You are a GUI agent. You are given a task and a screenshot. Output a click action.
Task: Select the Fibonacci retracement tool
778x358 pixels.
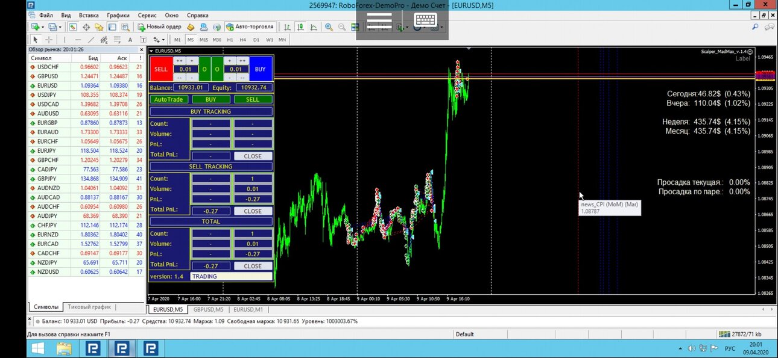pos(117,40)
